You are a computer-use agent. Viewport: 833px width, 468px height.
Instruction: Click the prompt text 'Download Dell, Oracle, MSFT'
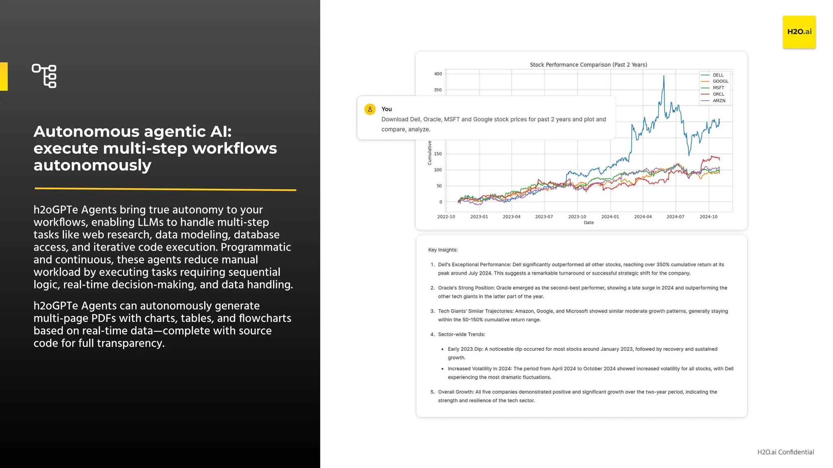493,124
